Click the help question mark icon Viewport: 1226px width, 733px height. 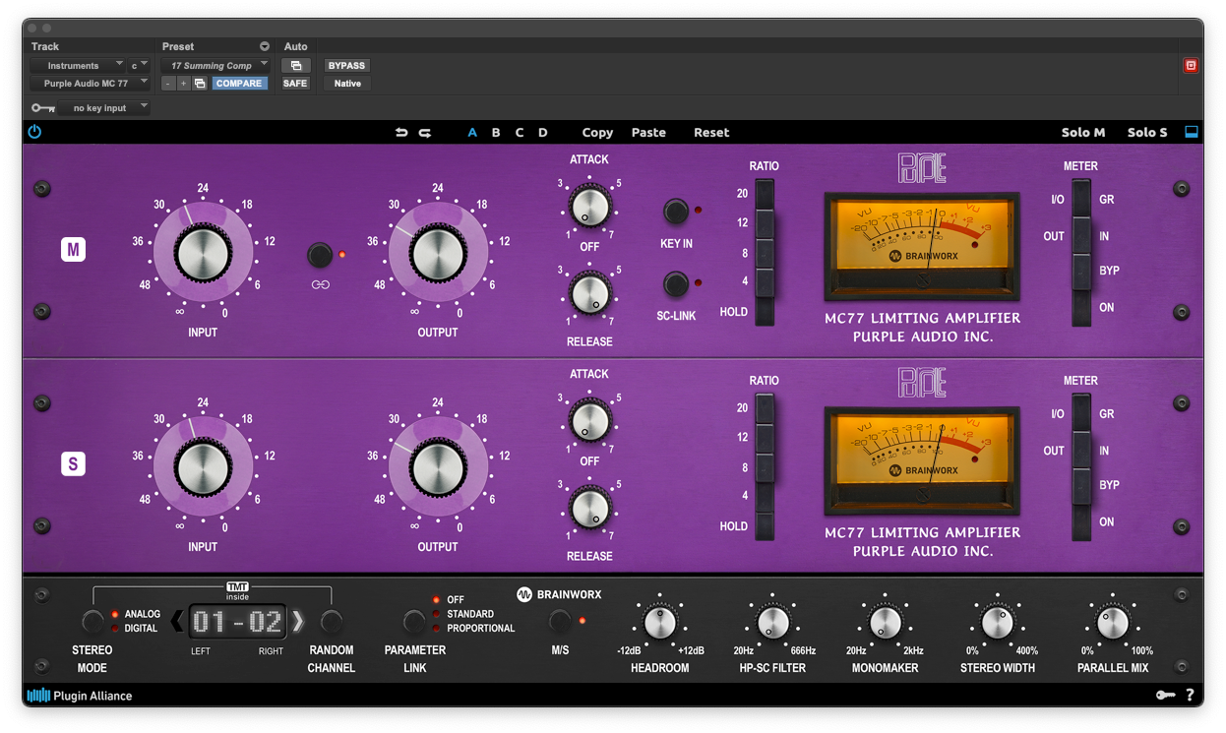[x=1190, y=696]
